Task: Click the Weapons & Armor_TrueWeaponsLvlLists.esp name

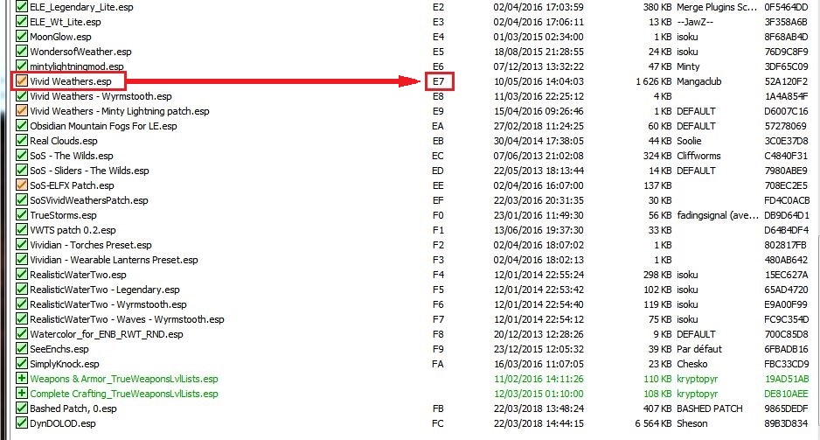Action: pos(124,379)
